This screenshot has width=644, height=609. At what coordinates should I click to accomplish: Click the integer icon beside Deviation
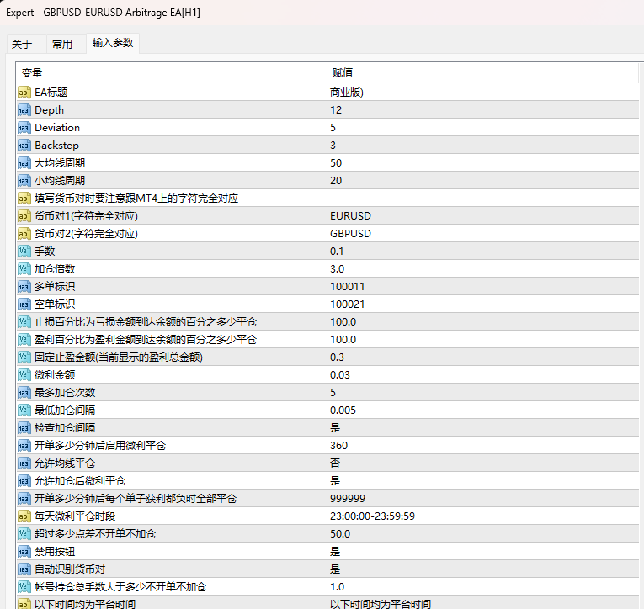point(24,128)
